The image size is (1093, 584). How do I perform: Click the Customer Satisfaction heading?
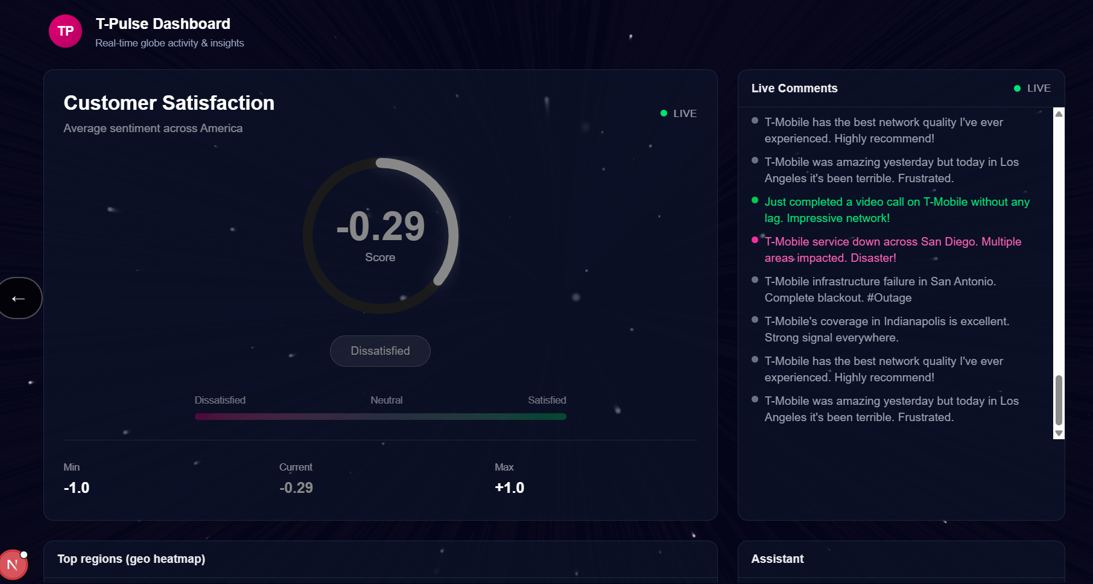click(169, 103)
